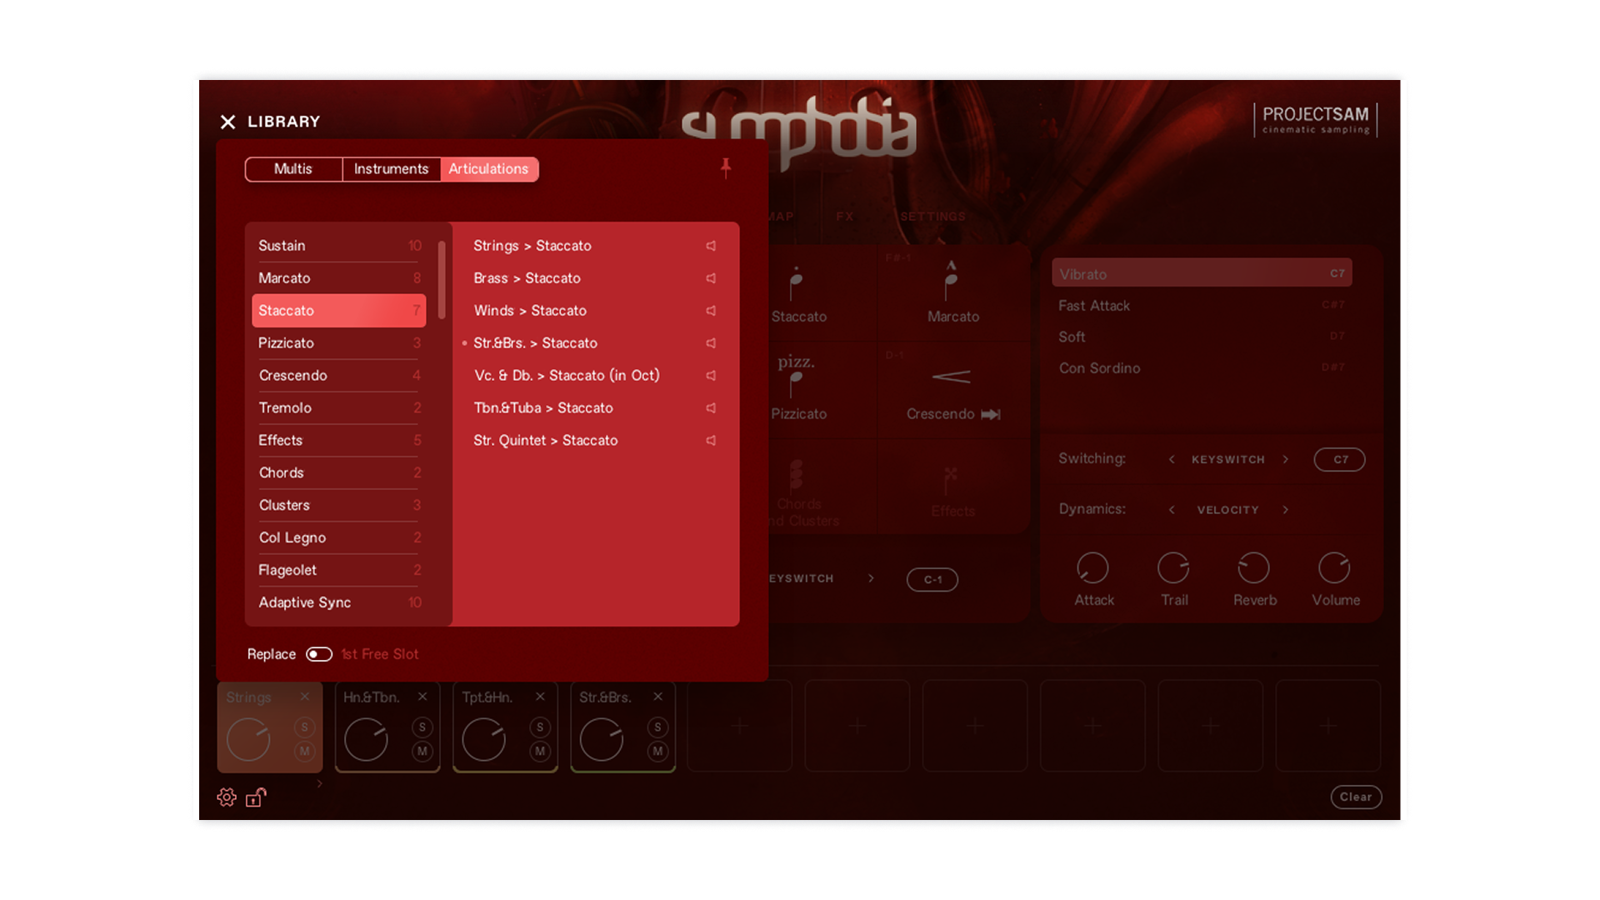This screenshot has width=1600, height=900.
Task: Select the Marcato articulation note icon
Action: pyautogui.click(x=951, y=280)
